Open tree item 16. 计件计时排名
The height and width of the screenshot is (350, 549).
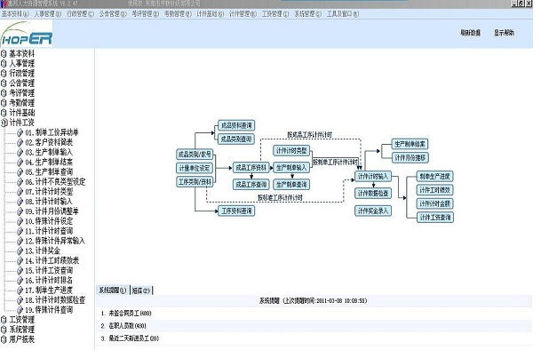49,281
